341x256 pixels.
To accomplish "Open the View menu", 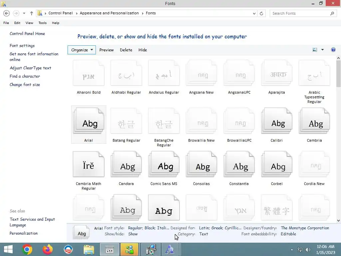I will 29,23.
